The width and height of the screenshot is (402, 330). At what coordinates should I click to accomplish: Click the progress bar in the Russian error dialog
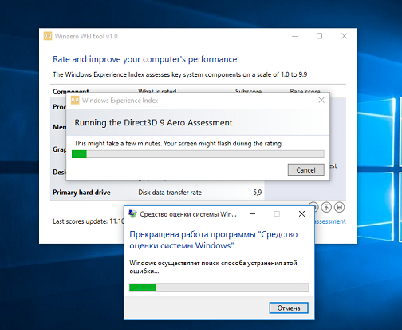coord(219,287)
